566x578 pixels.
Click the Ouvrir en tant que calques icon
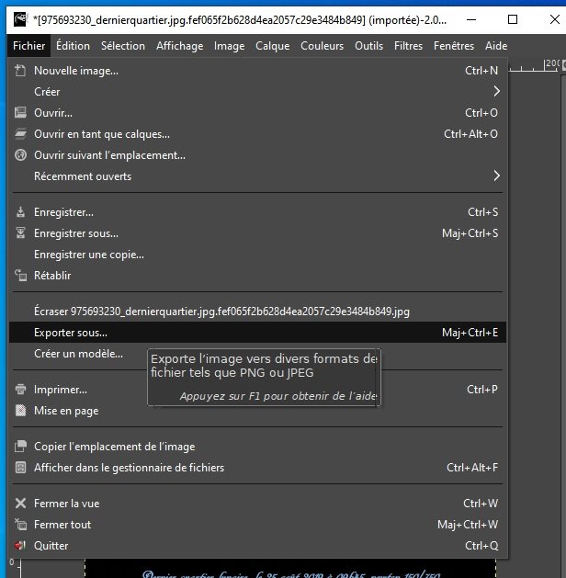click(20, 134)
